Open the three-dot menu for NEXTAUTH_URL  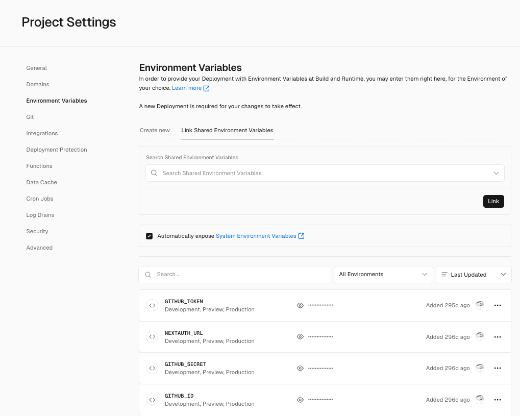pyautogui.click(x=498, y=337)
